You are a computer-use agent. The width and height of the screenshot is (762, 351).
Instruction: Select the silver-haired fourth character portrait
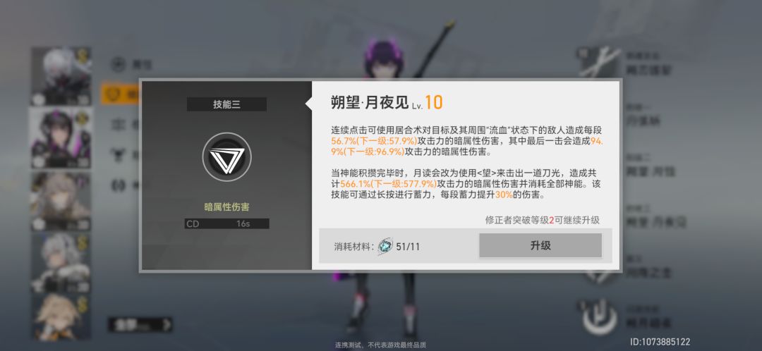point(61,263)
